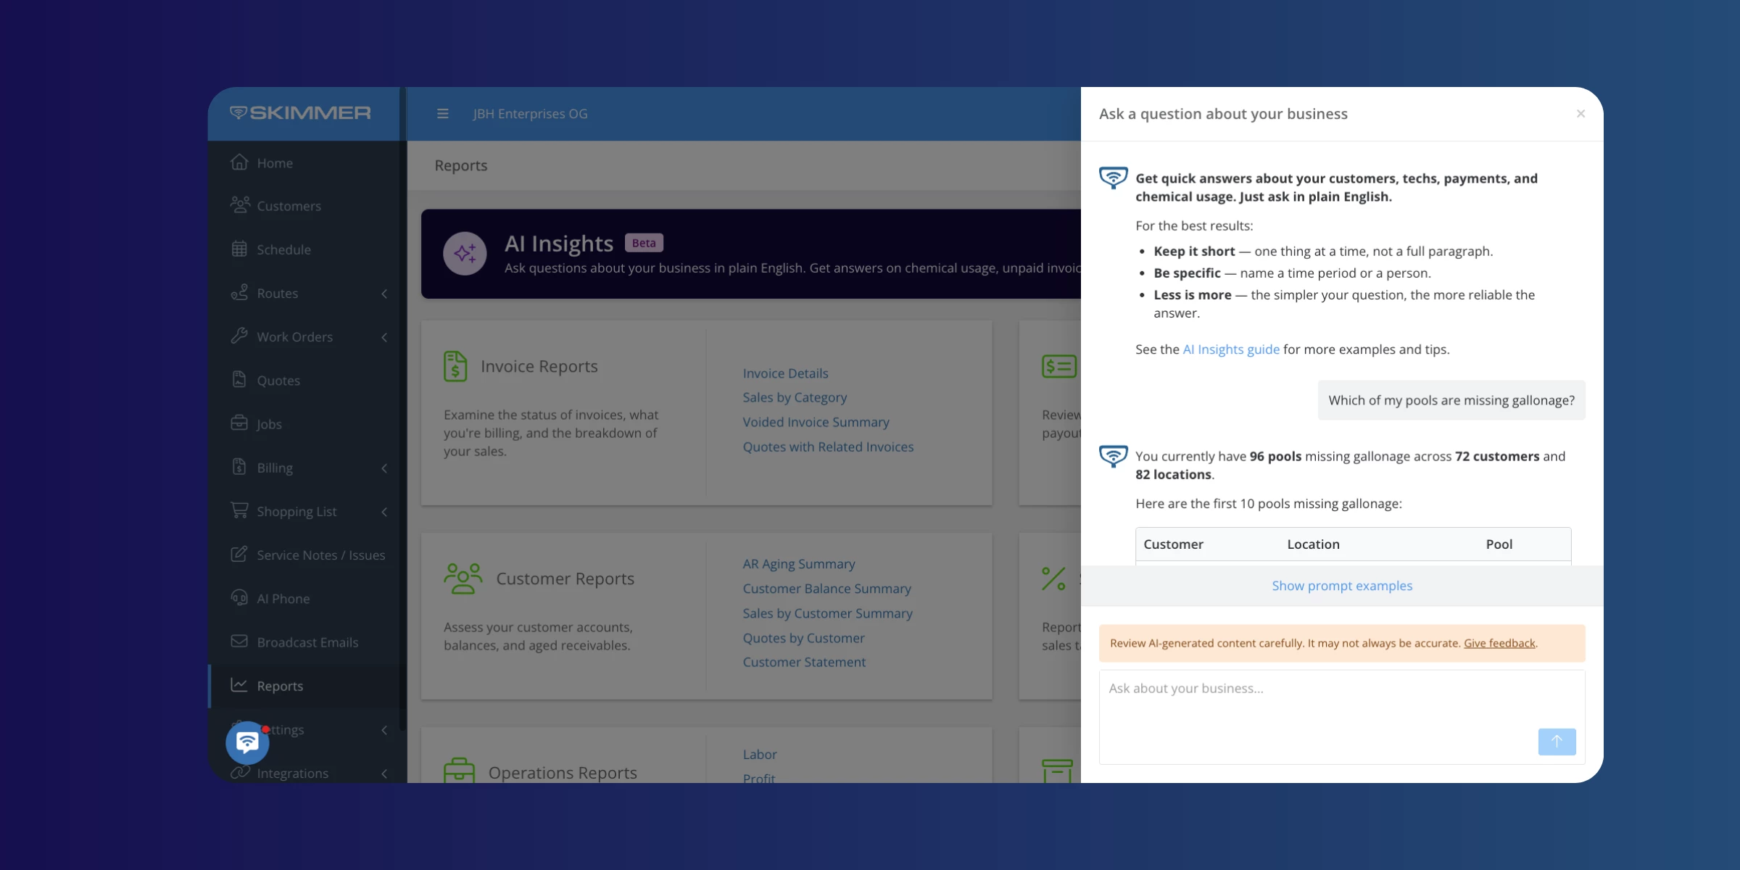1740x870 pixels.
Task: Expand the Work Orders submenu chevron
Action: pyautogui.click(x=384, y=337)
